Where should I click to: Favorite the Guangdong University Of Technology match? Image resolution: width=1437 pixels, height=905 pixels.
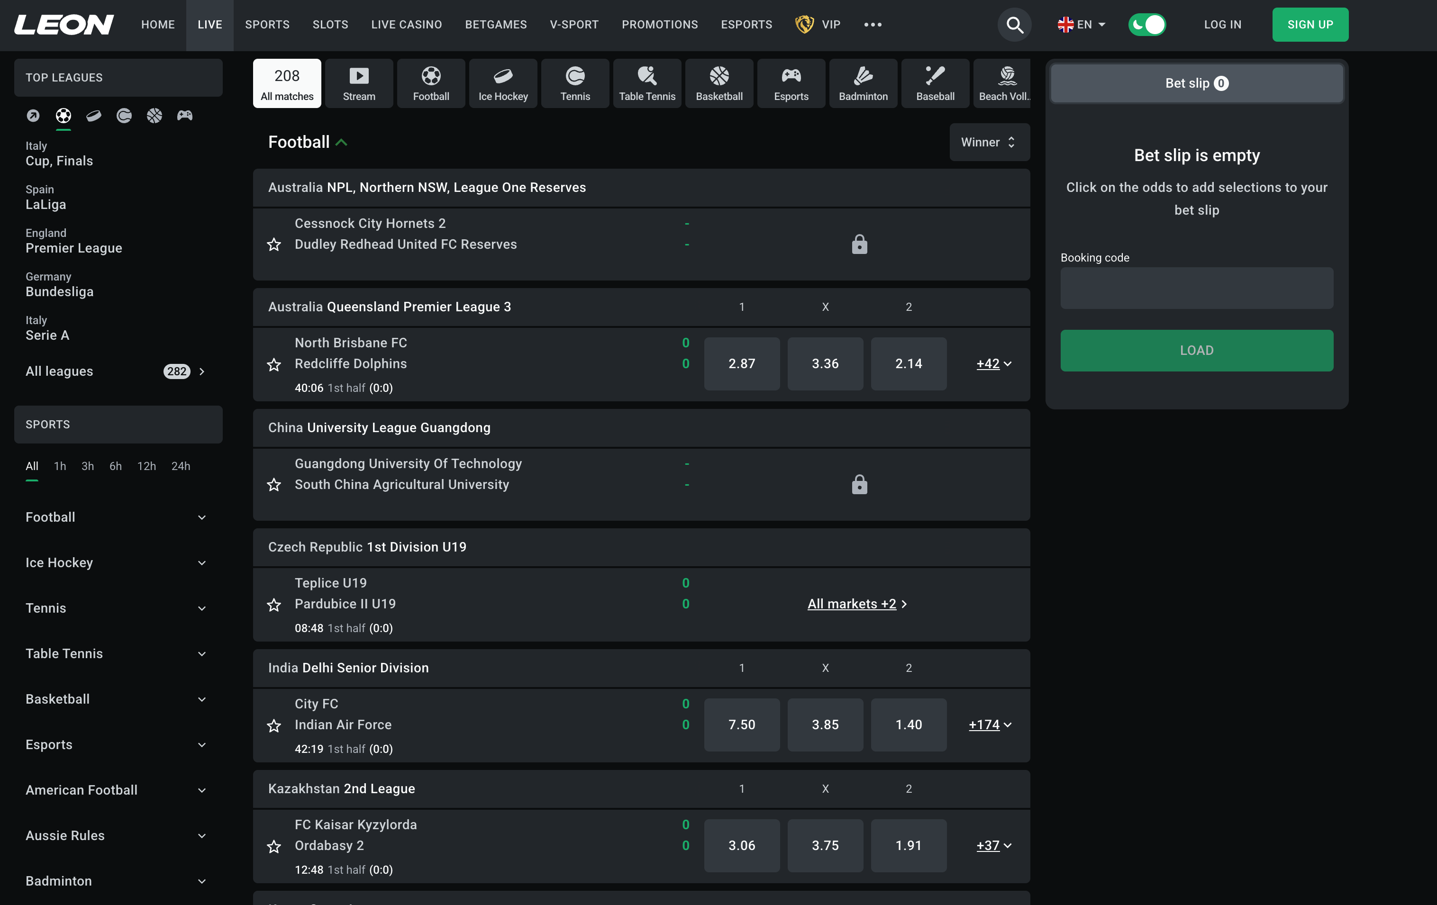[x=274, y=484]
